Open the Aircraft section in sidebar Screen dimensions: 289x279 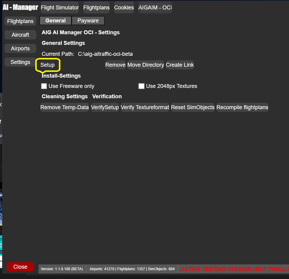click(20, 35)
